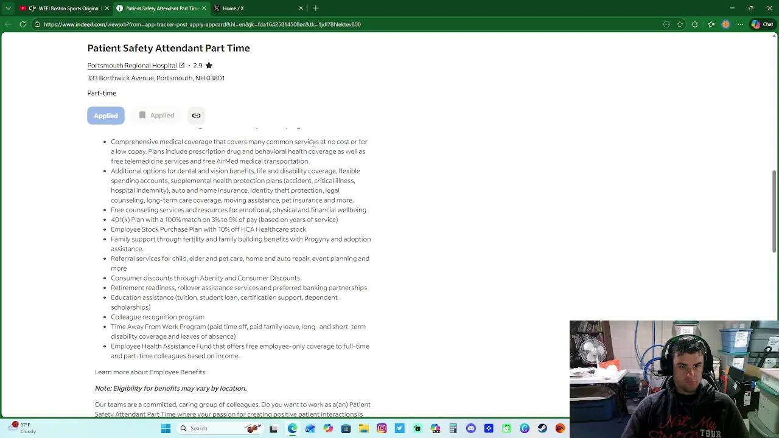This screenshot has width=779, height=438.
Task: Click the Part-time job type text
Action: (102, 93)
